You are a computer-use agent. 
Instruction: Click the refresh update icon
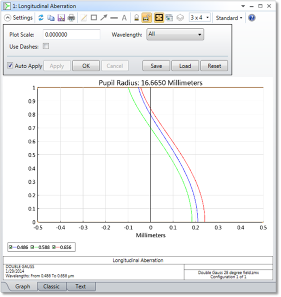tap(41, 18)
